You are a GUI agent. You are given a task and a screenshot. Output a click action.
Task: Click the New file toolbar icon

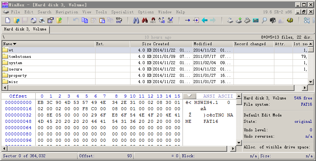tap(7, 20)
